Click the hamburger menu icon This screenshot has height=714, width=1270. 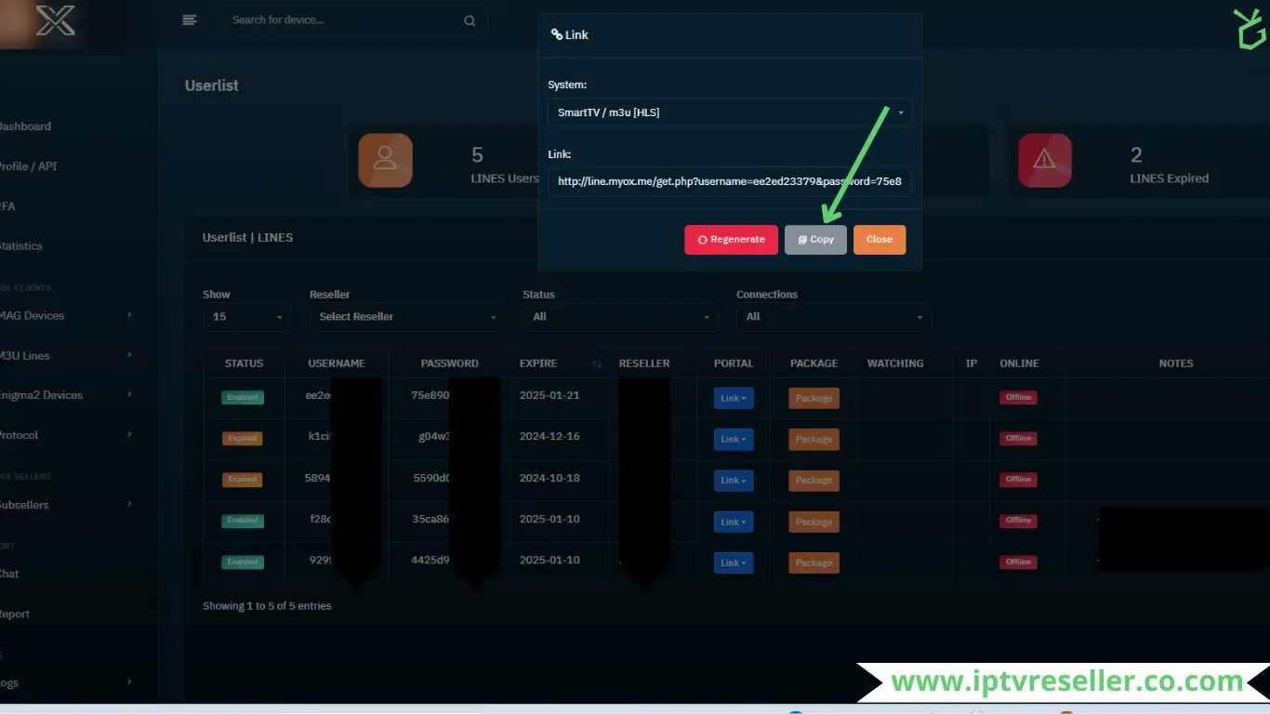coord(190,20)
